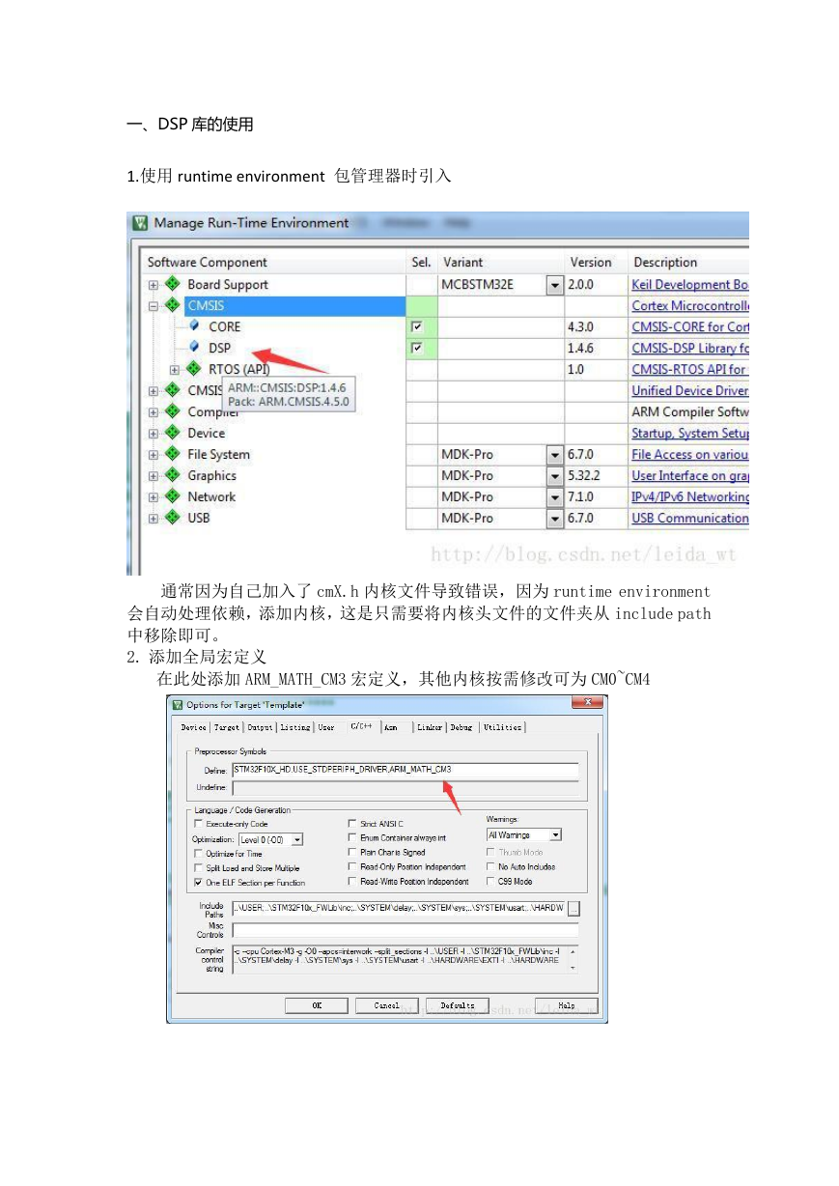Uncheck One ELF Section per Function

point(199,883)
